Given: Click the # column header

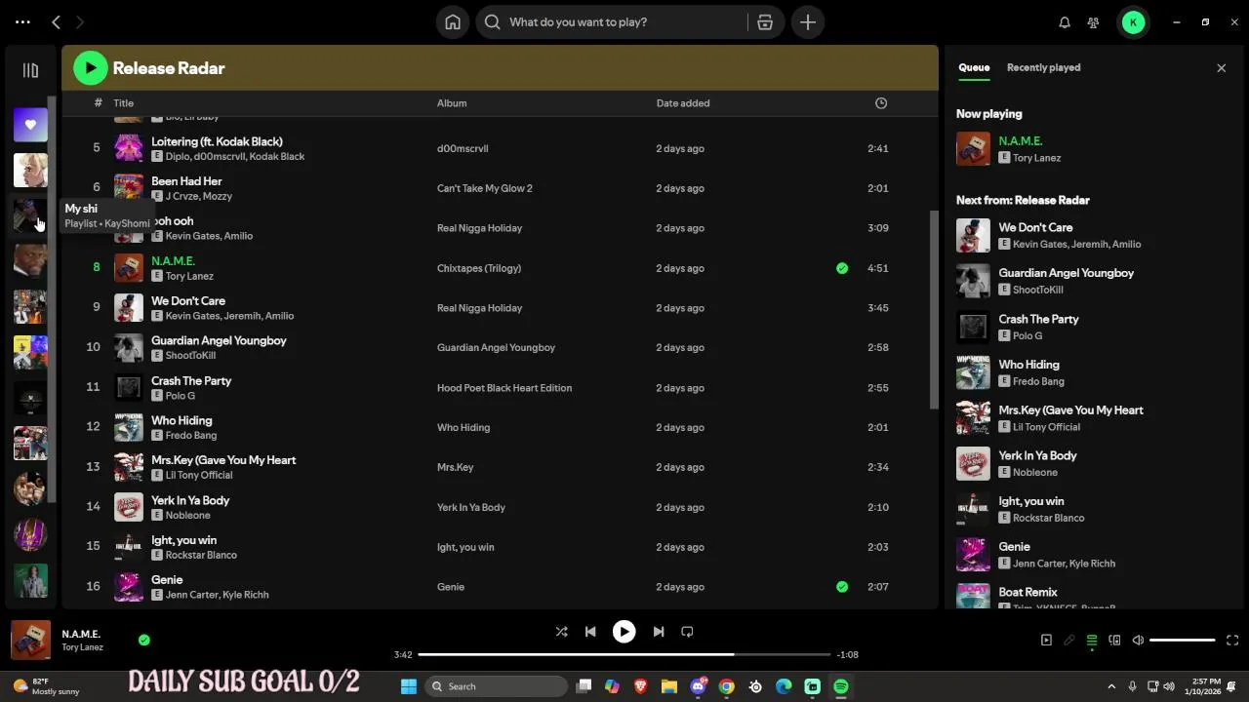Looking at the screenshot, I should [x=98, y=102].
